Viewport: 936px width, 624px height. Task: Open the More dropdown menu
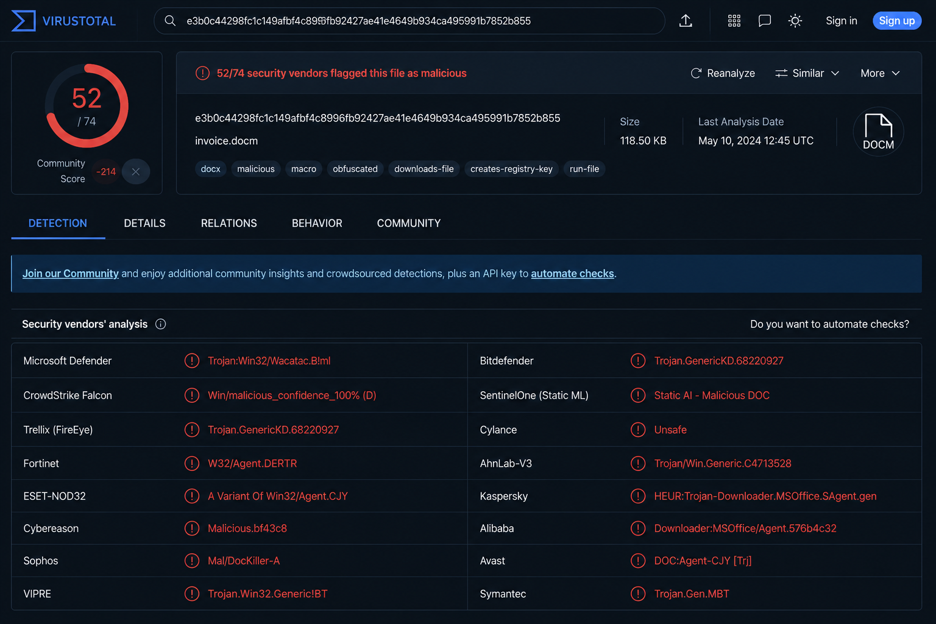[x=880, y=73]
